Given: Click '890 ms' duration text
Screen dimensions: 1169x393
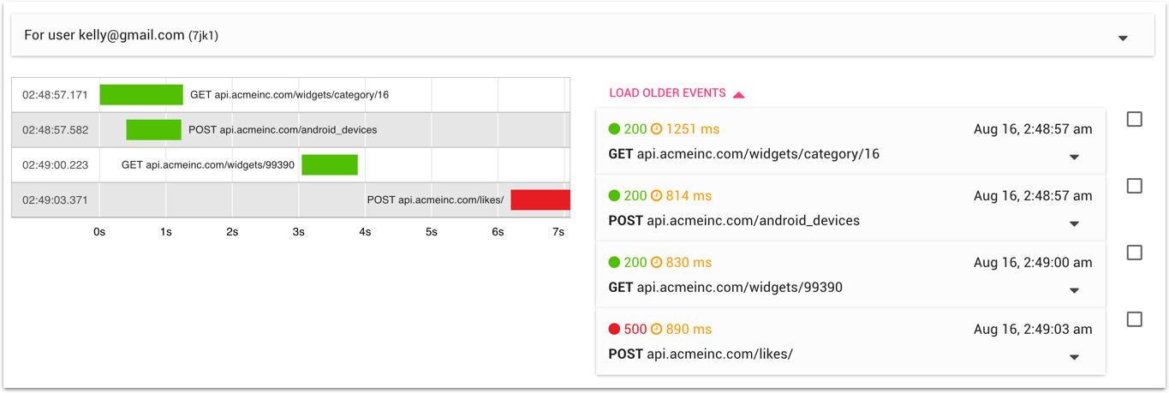Looking at the screenshot, I should pyautogui.click(x=689, y=330).
